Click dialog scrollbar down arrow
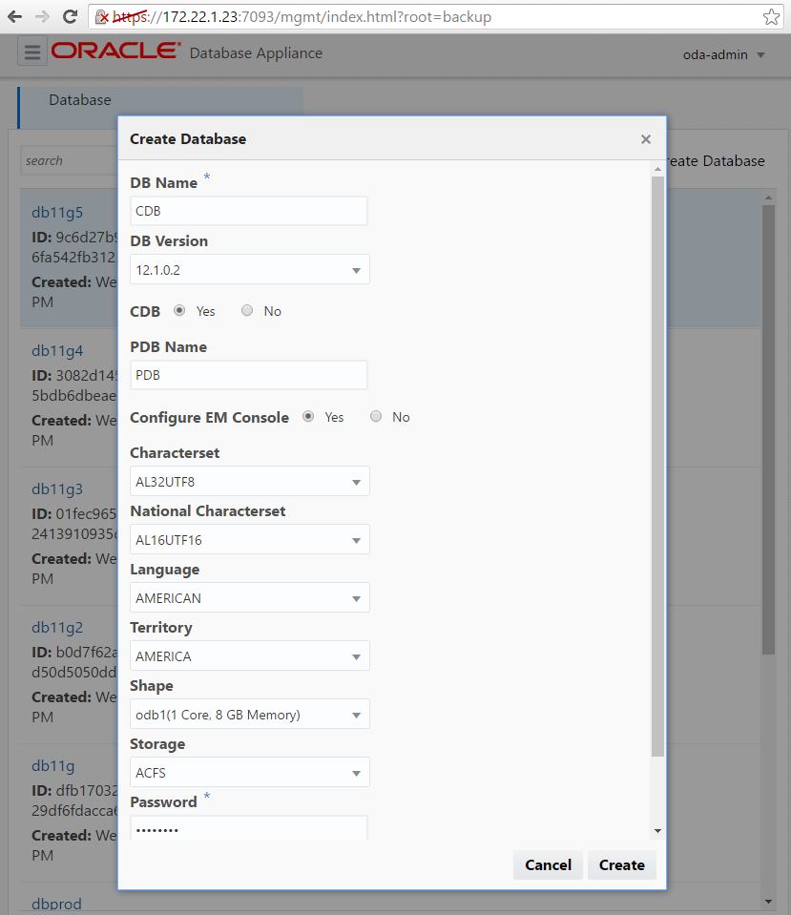This screenshot has height=915, width=791. pyautogui.click(x=658, y=831)
